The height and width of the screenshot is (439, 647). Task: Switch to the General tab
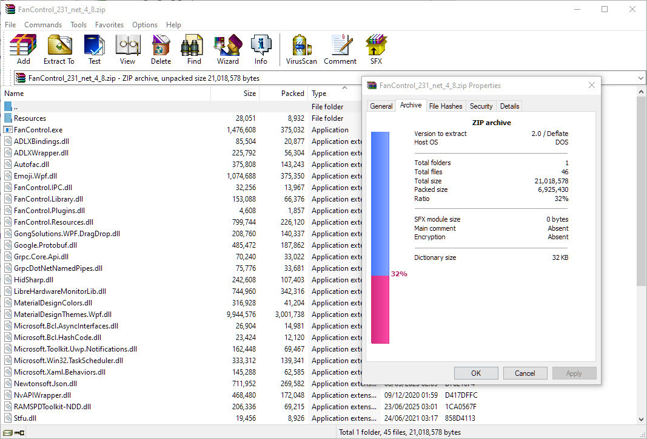pos(381,106)
